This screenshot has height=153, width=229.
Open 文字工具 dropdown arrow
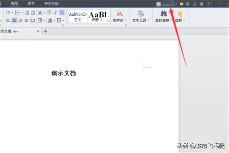148,20
